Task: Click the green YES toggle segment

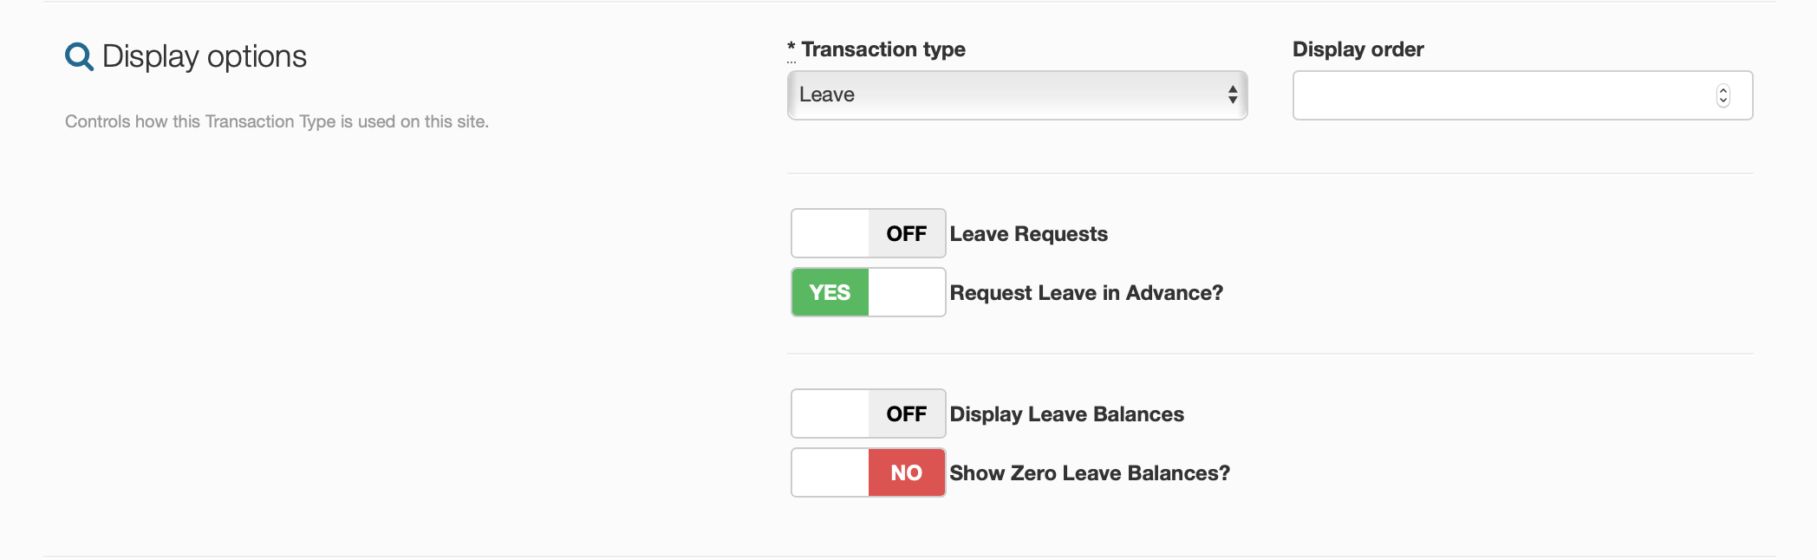Action: click(830, 292)
